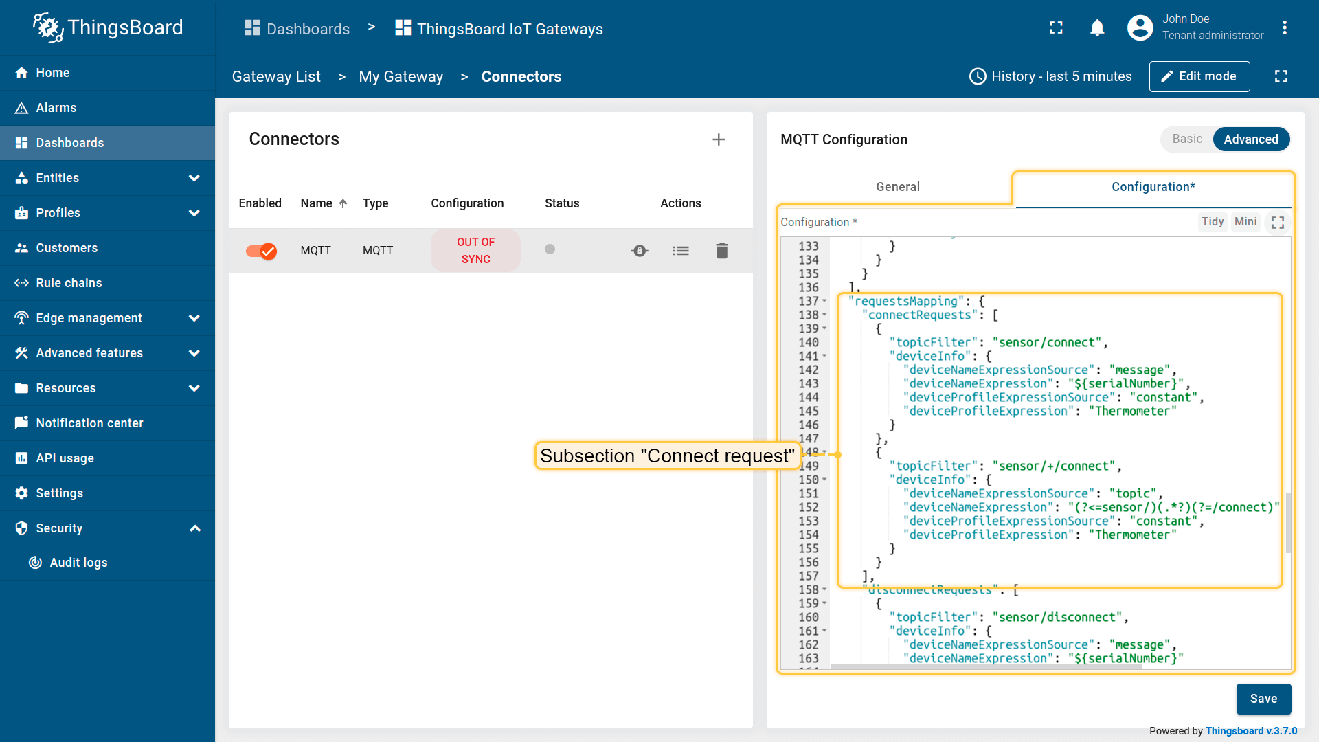Screen dimensions: 1319x742
Task: Click the Profiles badge icon
Action: tap(22, 213)
